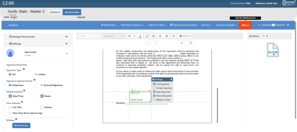The image size is (297, 132).
Task: Check Initials Signature in the Settings popup
Action: pyautogui.click(x=154, y=88)
